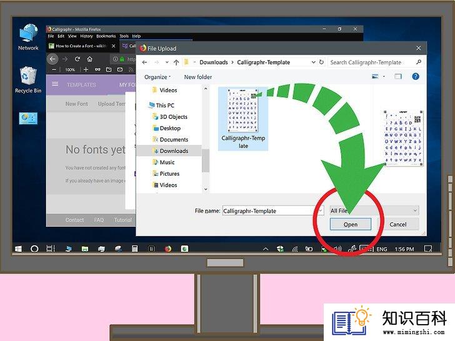Expand the address bar path dropdown
Viewport: 455px width, 341px height.
click(313, 62)
